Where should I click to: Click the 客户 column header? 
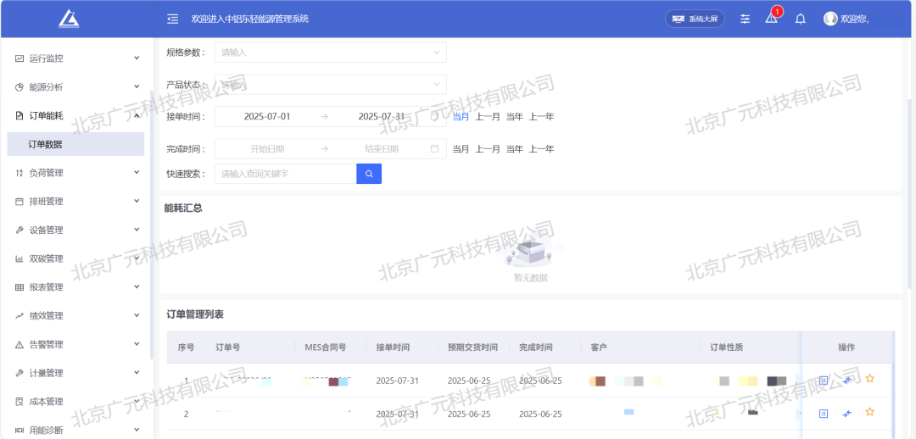tap(599, 347)
